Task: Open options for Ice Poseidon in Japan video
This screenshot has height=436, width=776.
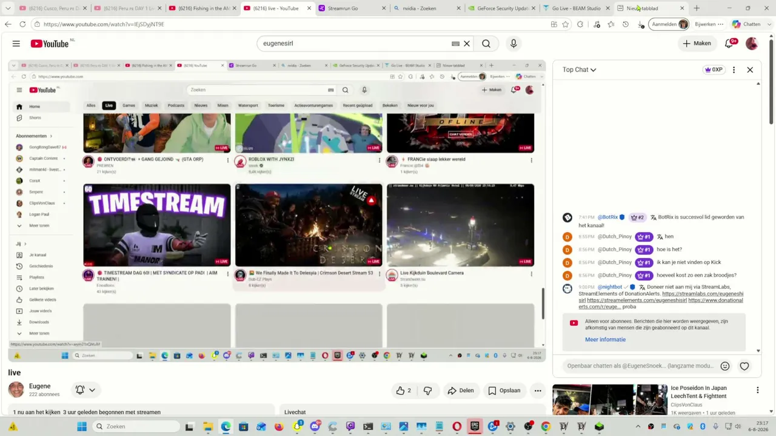Action: point(758,391)
